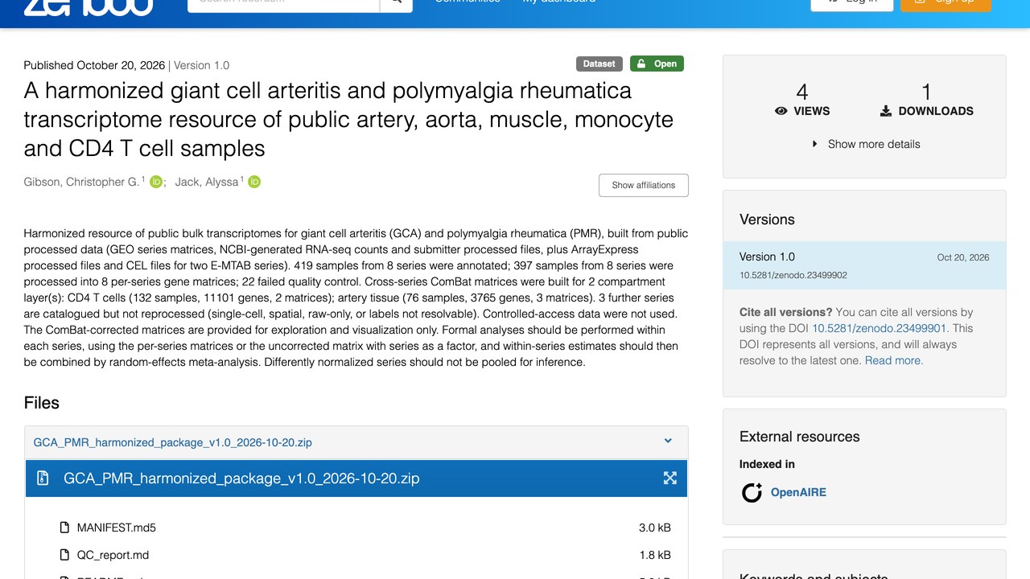Click the MANIFEST.md5 file icon
Viewport: 1030px width, 579px height.
pos(65,528)
